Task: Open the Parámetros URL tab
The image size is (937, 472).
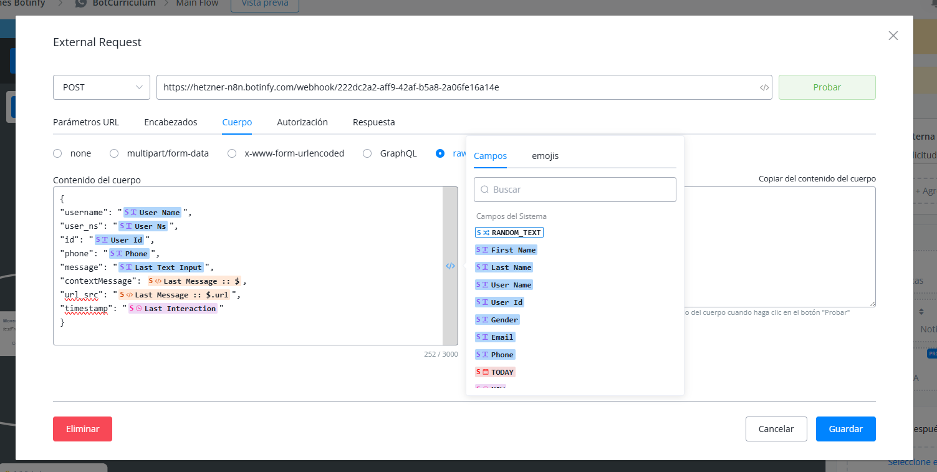Action: 86,122
